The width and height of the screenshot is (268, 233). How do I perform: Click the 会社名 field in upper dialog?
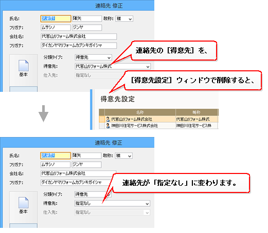click(79, 36)
